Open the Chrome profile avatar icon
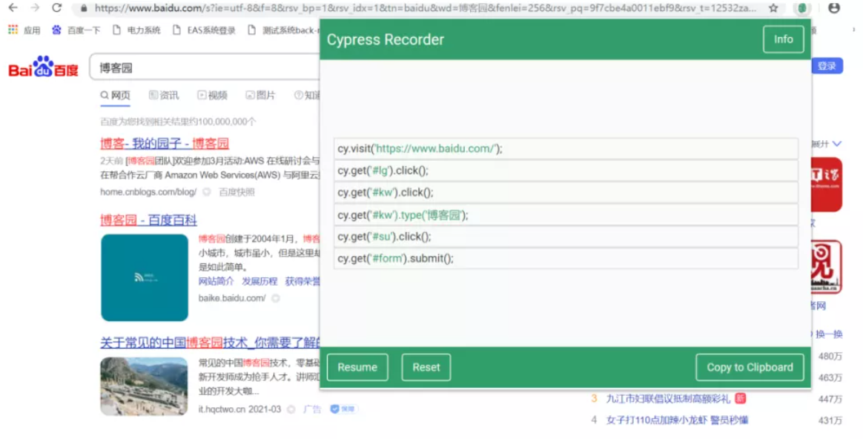Image resolution: width=863 pixels, height=439 pixels. point(834,8)
